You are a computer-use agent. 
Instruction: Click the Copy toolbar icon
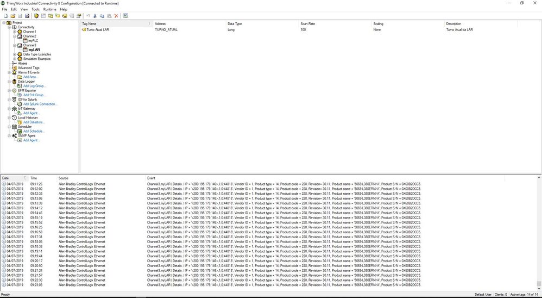(x=102, y=16)
